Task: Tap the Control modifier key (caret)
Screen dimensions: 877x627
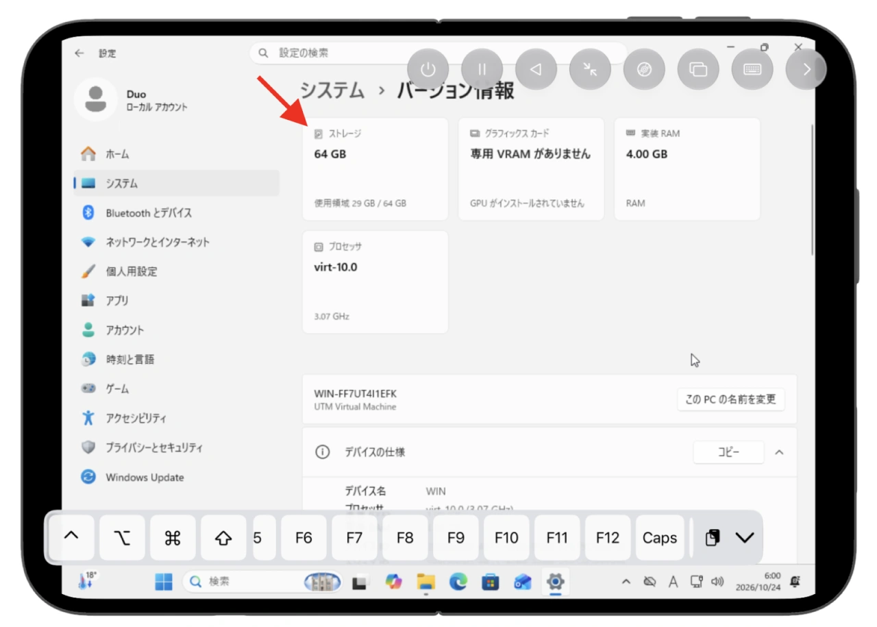Action: pos(71,538)
